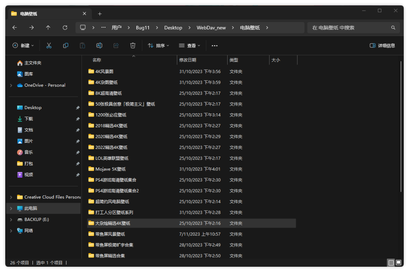The height and width of the screenshot is (272, 409).
Task: Toggle the 详细信息 details pane
Action: tap(382, 45)
